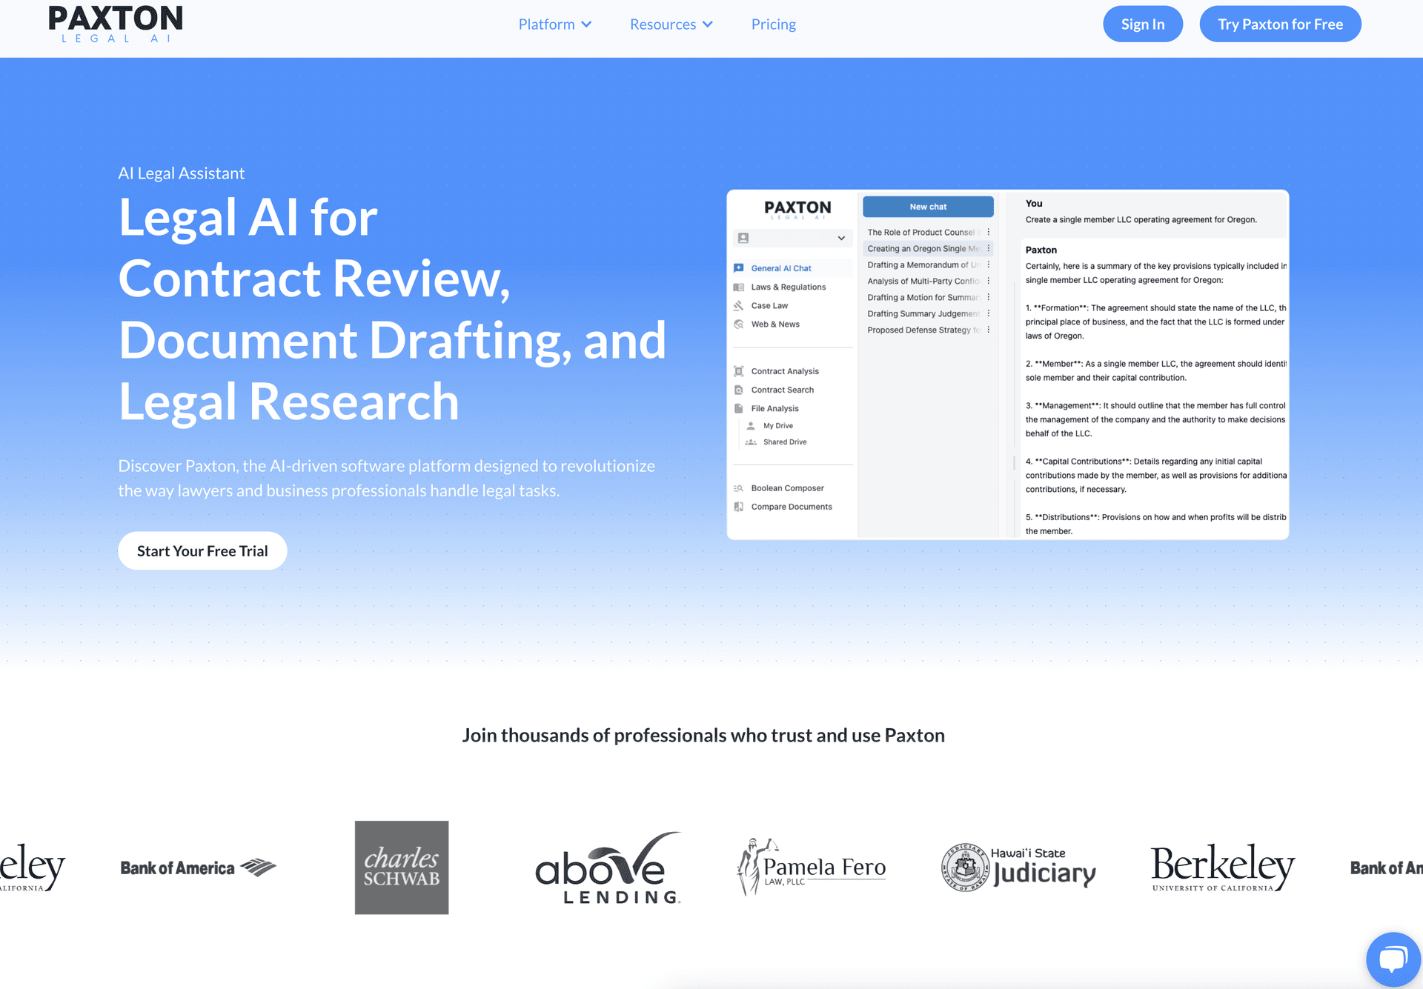Click Start Your Free Trial button
The image size is (1423, 989).
click(x=202, y=550)
